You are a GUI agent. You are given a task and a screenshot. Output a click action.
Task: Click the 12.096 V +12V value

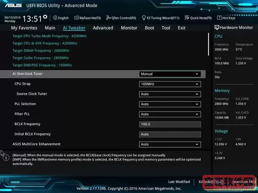click(x=220, y=144)
